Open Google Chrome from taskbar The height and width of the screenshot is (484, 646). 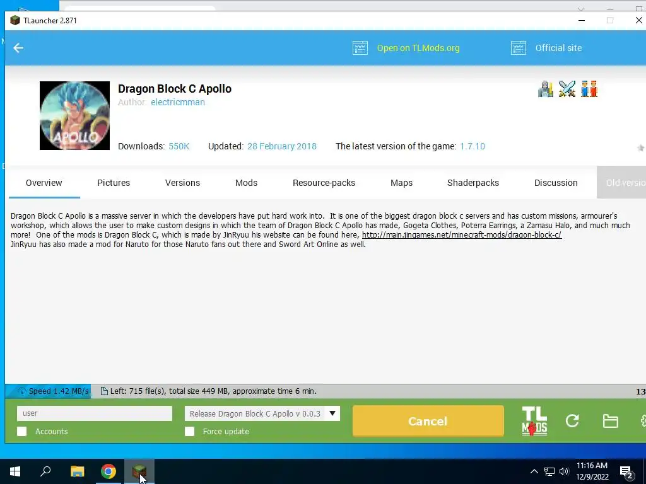tap(109, 471)
